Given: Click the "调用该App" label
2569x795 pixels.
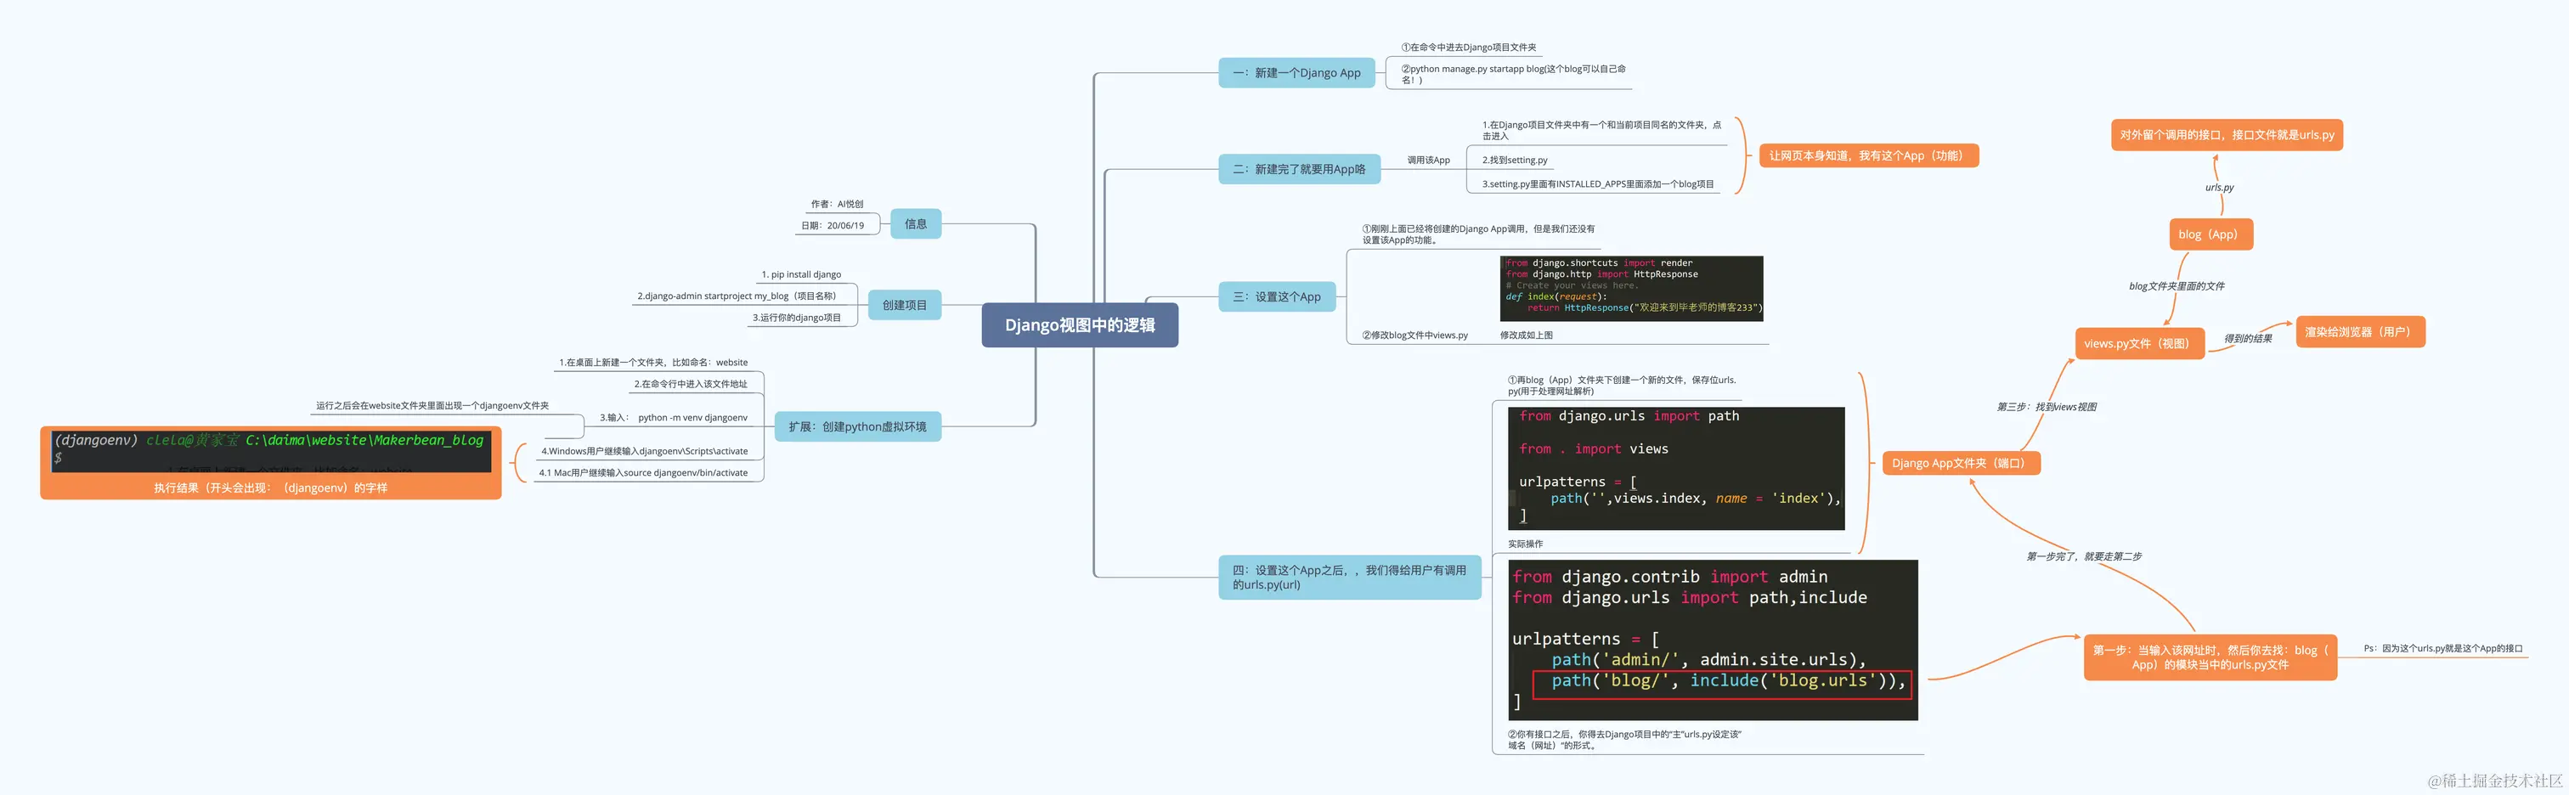Looking at the screenshot, I should pos(1428,160).
